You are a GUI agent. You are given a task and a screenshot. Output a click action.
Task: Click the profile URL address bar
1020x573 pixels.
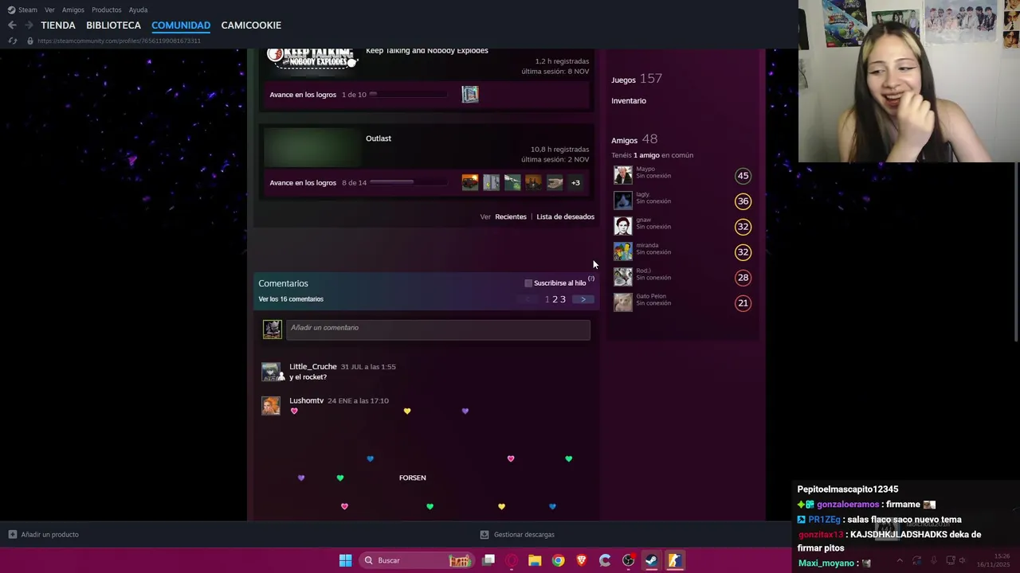coord(120,41)
